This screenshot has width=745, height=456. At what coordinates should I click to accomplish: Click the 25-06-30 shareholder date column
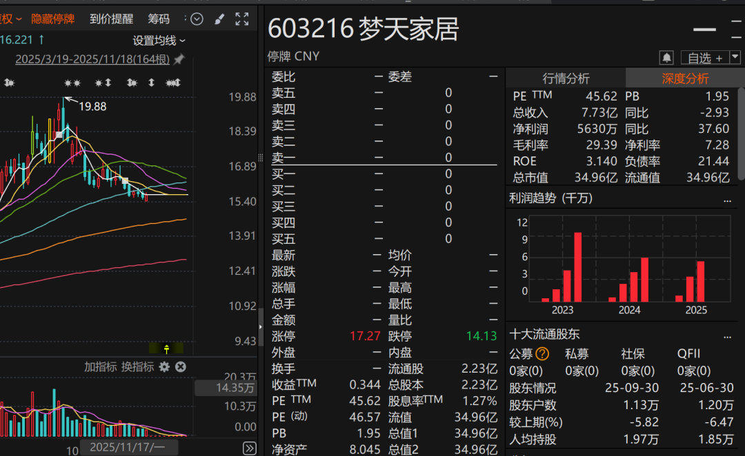point(706,388)
